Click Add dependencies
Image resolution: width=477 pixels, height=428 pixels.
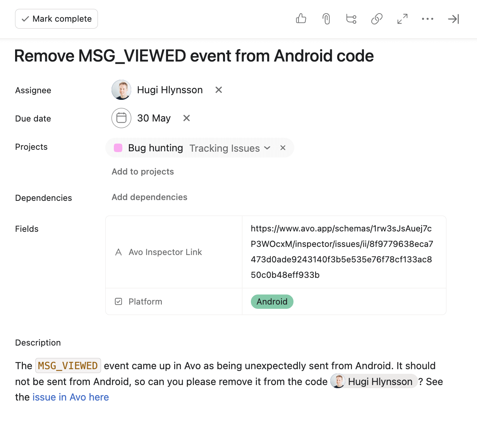coord(149,197)
